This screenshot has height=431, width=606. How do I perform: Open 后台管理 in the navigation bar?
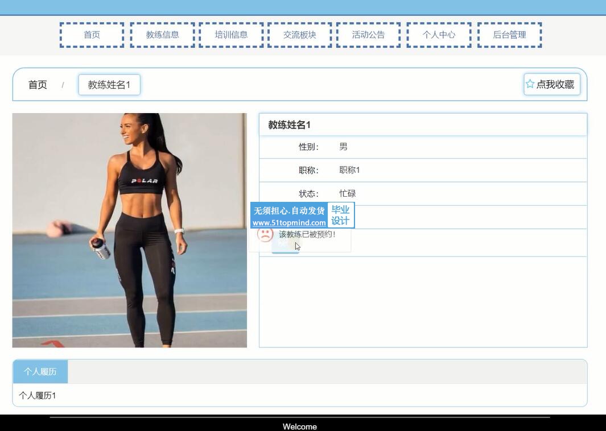tap(509, 35)
